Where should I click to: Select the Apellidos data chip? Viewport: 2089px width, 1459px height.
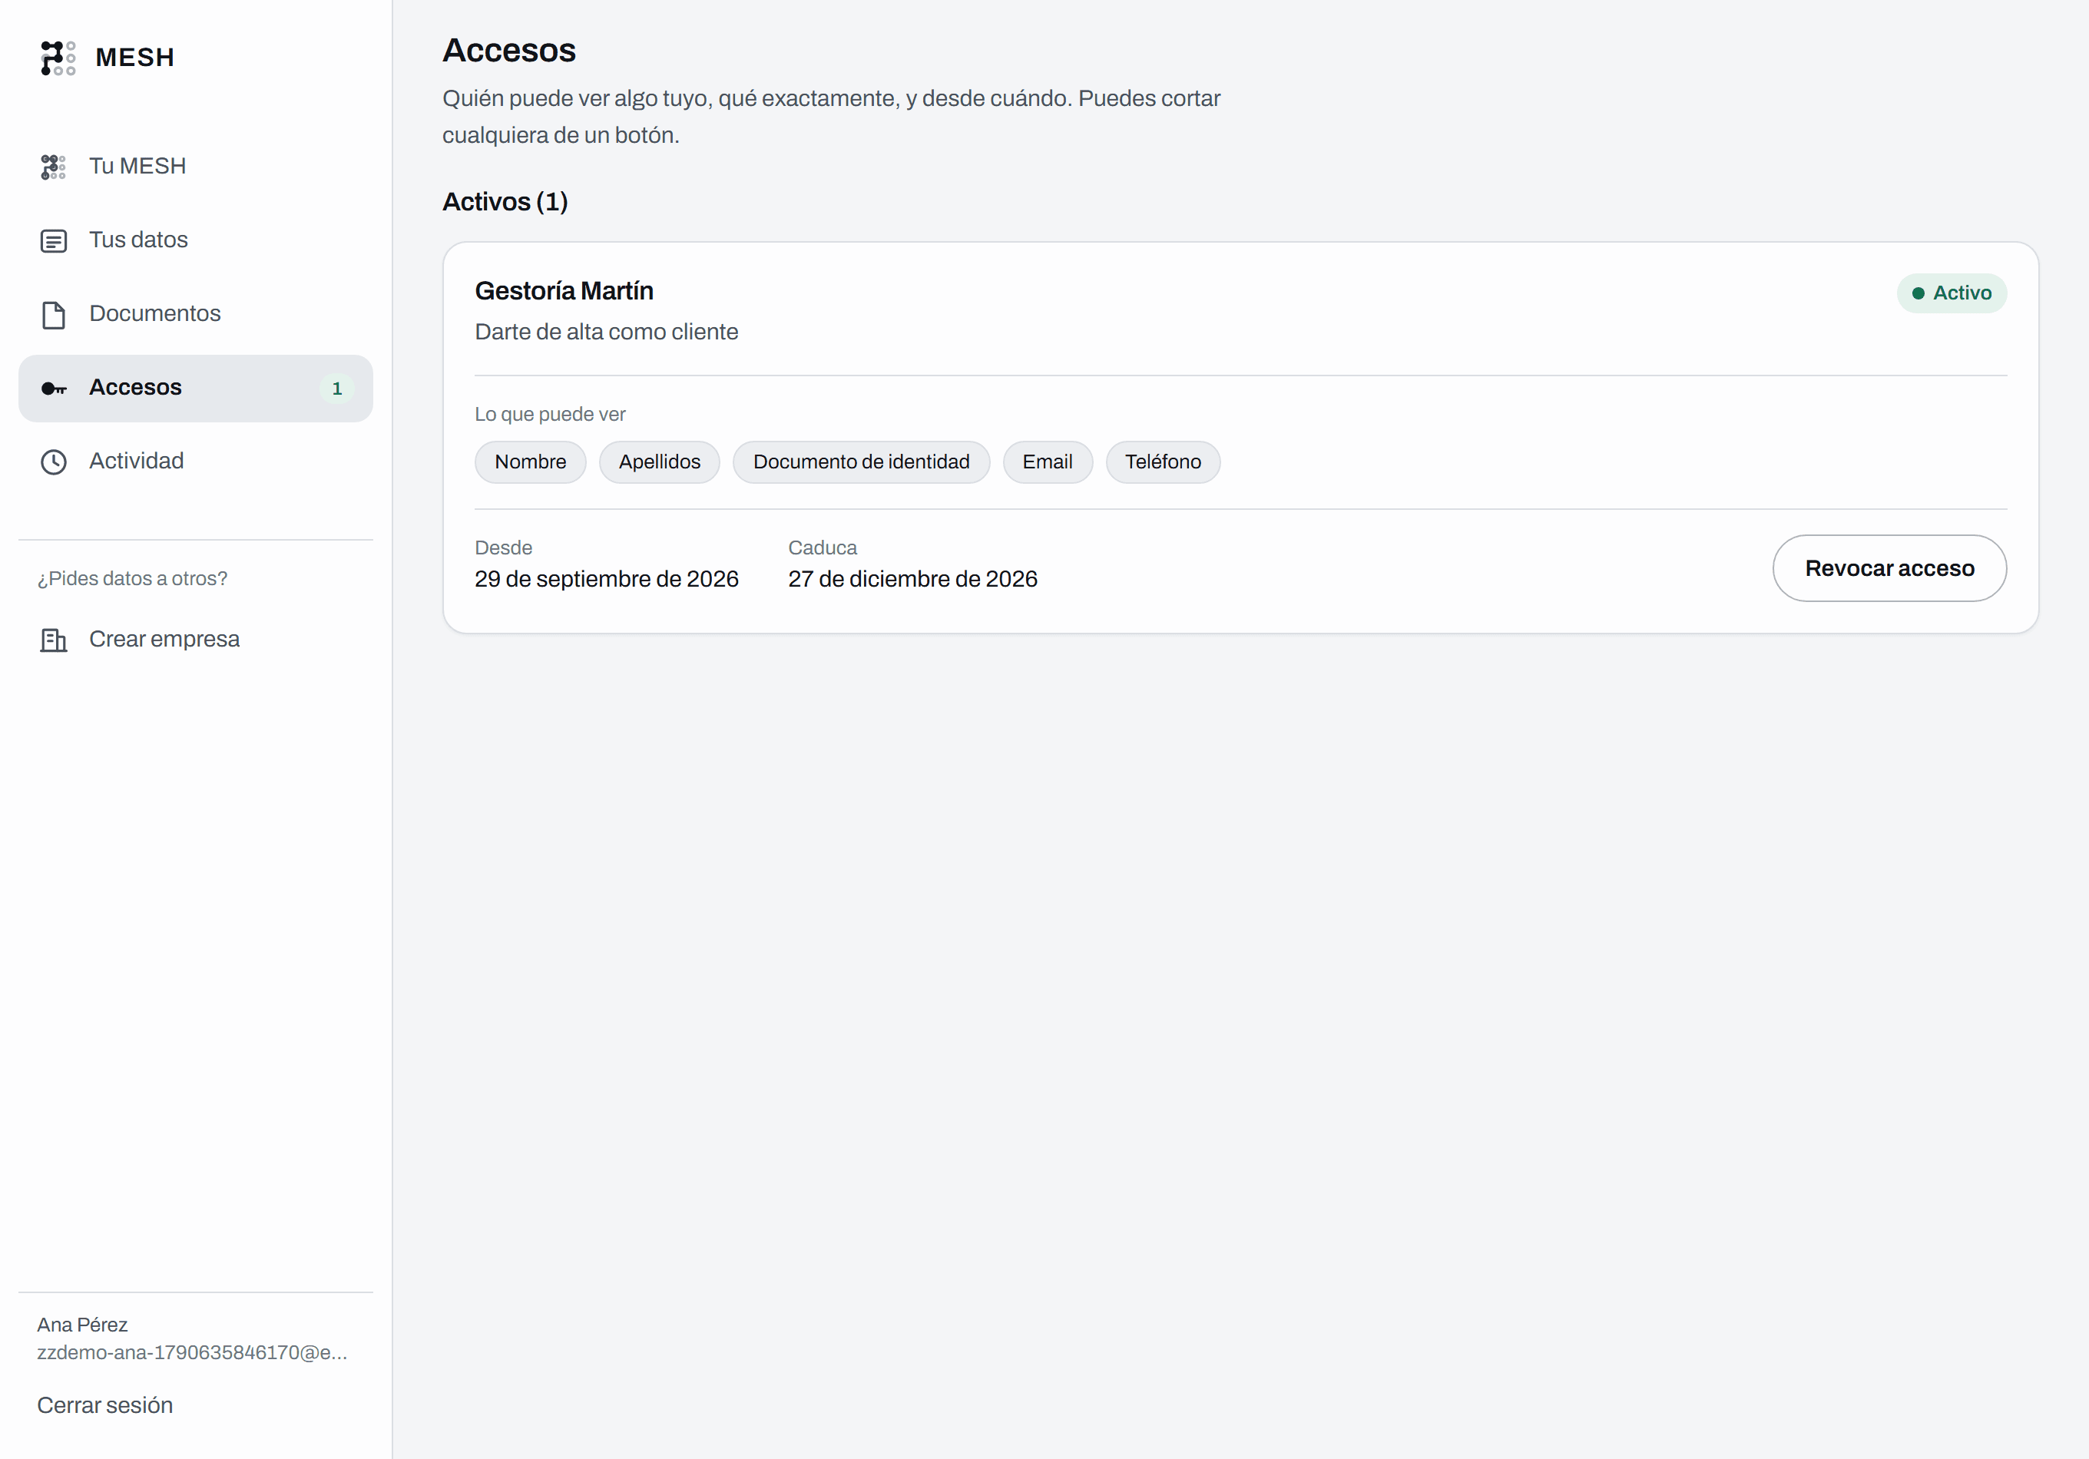click(x=660, y=462)
